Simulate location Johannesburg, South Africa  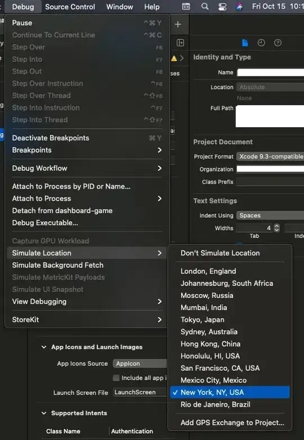(230, 283)
